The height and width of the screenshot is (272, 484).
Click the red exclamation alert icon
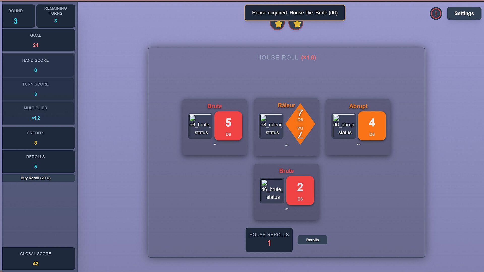436,14
